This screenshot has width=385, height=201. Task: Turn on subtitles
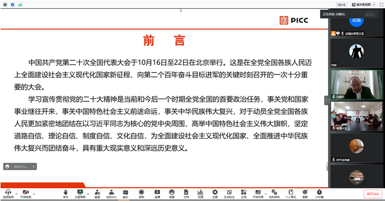258,194
